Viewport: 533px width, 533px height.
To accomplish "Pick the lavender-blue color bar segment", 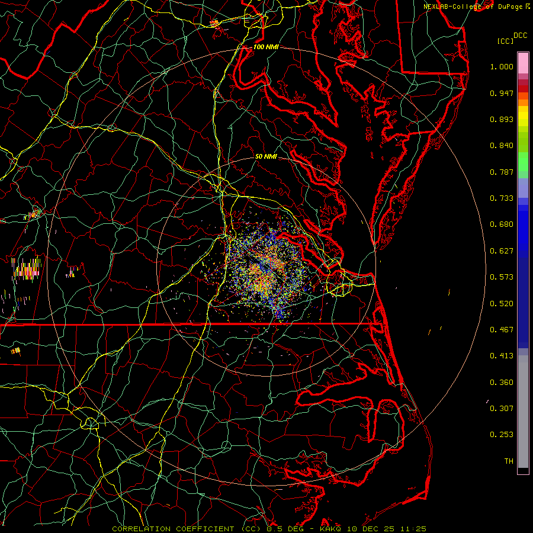I will tap(523, 188).
